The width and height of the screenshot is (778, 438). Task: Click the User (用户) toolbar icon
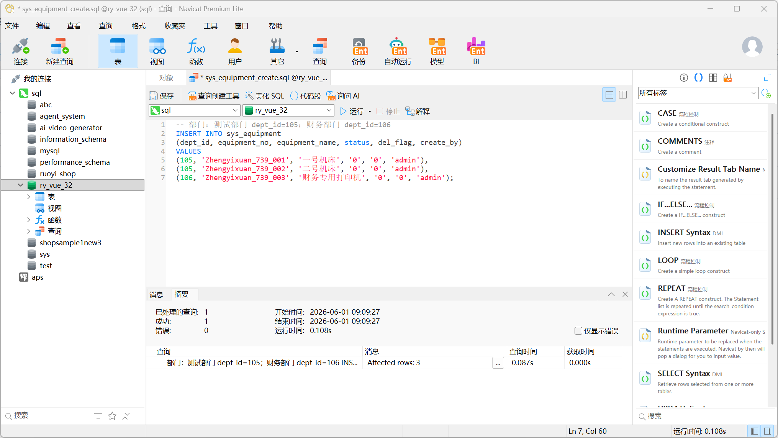coord(235,51)
